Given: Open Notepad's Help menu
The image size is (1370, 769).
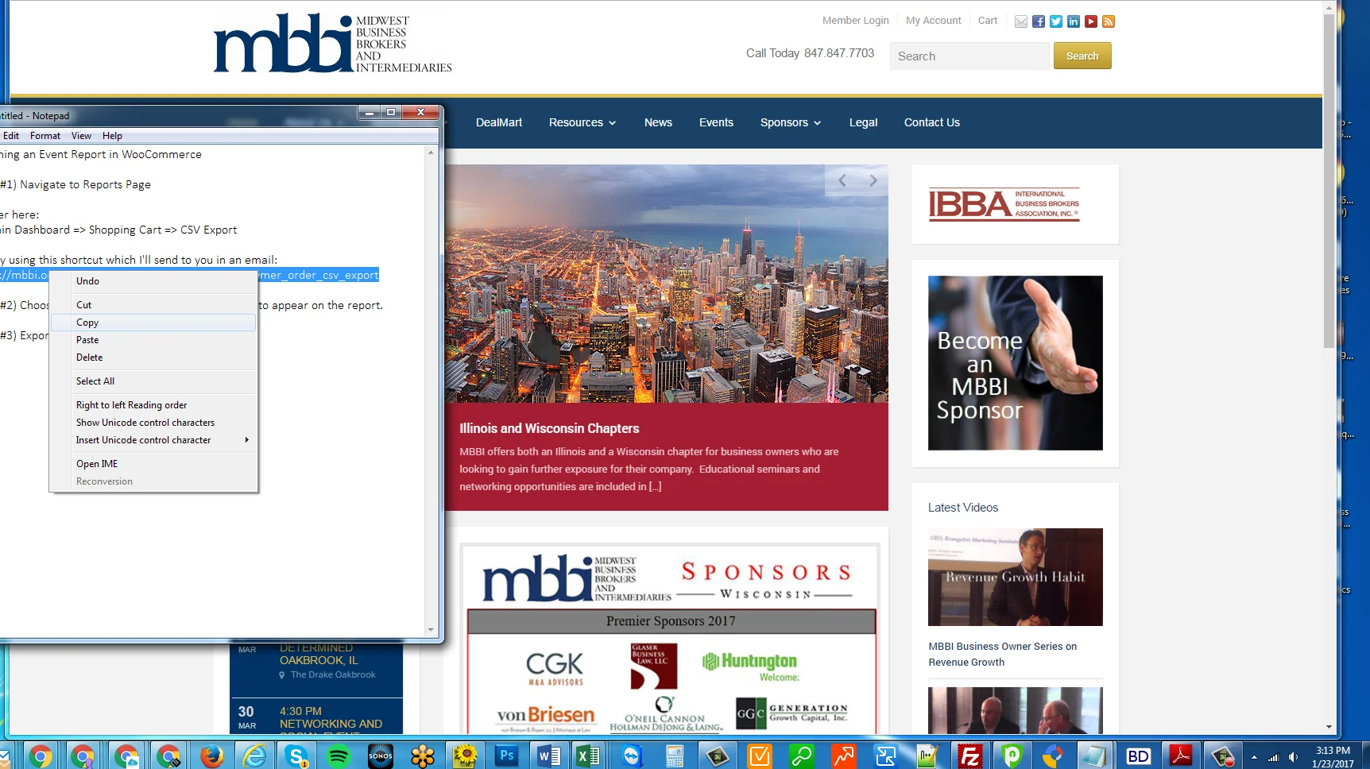Looking at the screenshot, I should [112, 136].
